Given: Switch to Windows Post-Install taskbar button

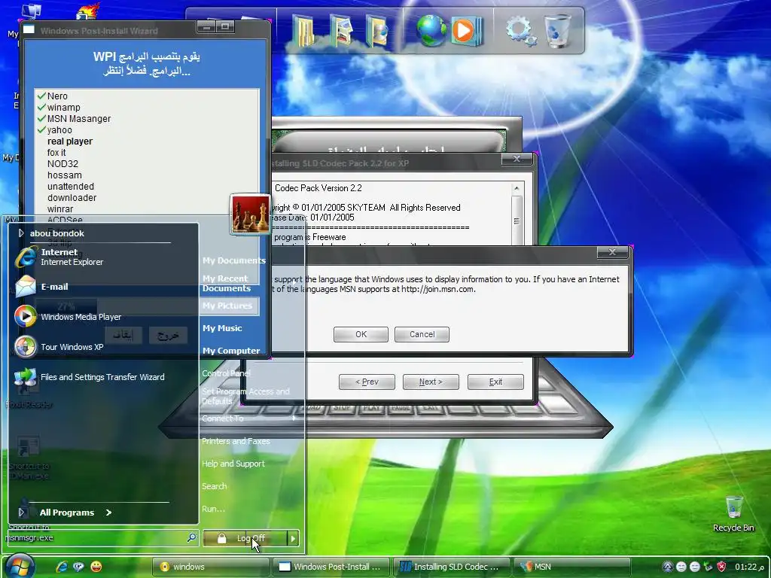Looking at the screenshot, I should pyautogui.click(x=332, y=567).
